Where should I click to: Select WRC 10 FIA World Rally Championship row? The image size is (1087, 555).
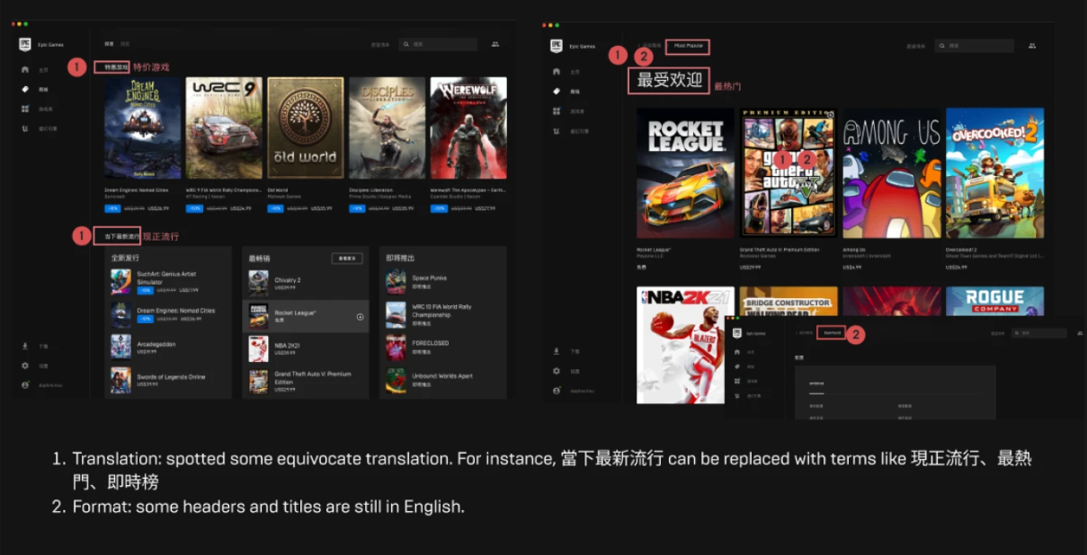click(443, 314)
